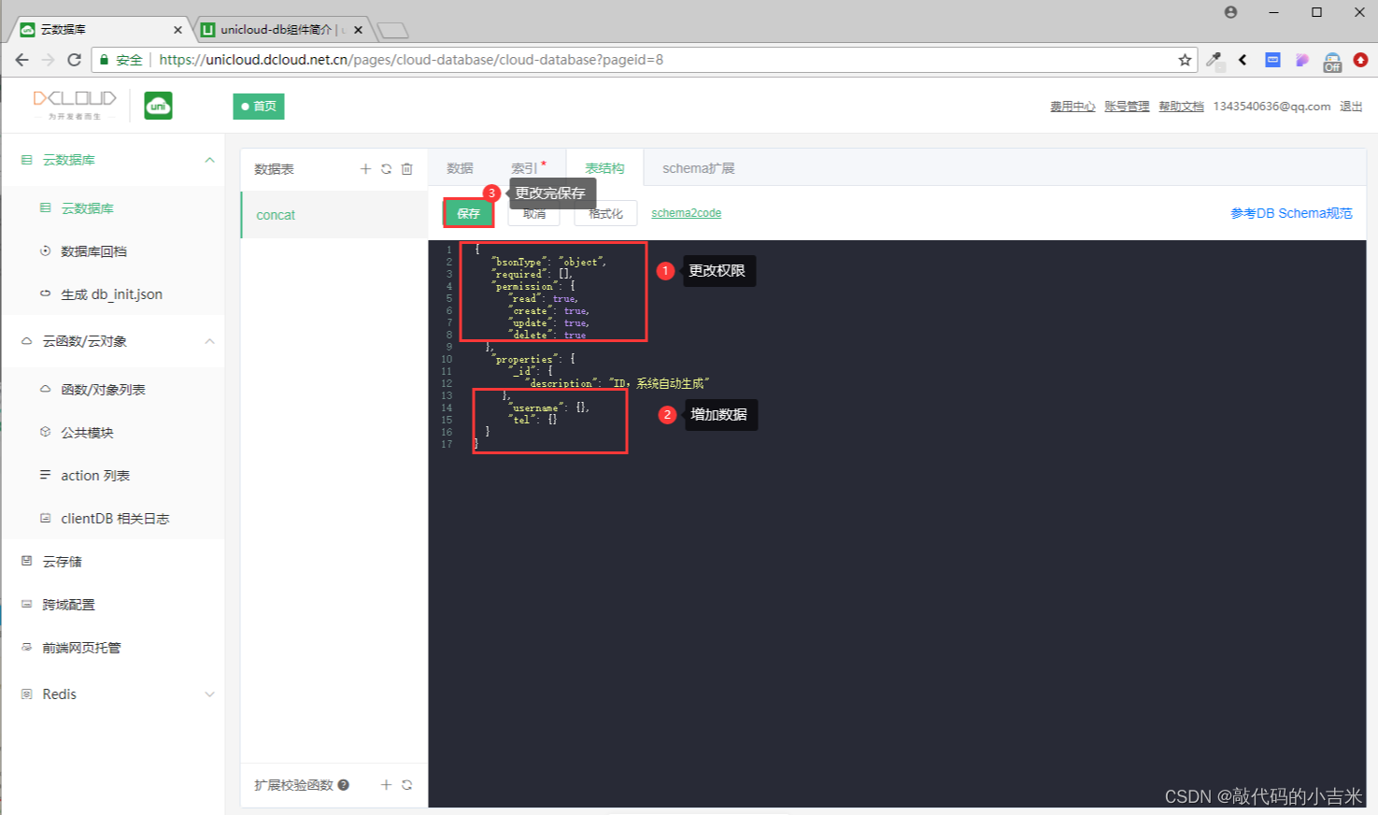Add an extension validation function with plus
This screenshot has height=815, width=1378.
[386, 785]
